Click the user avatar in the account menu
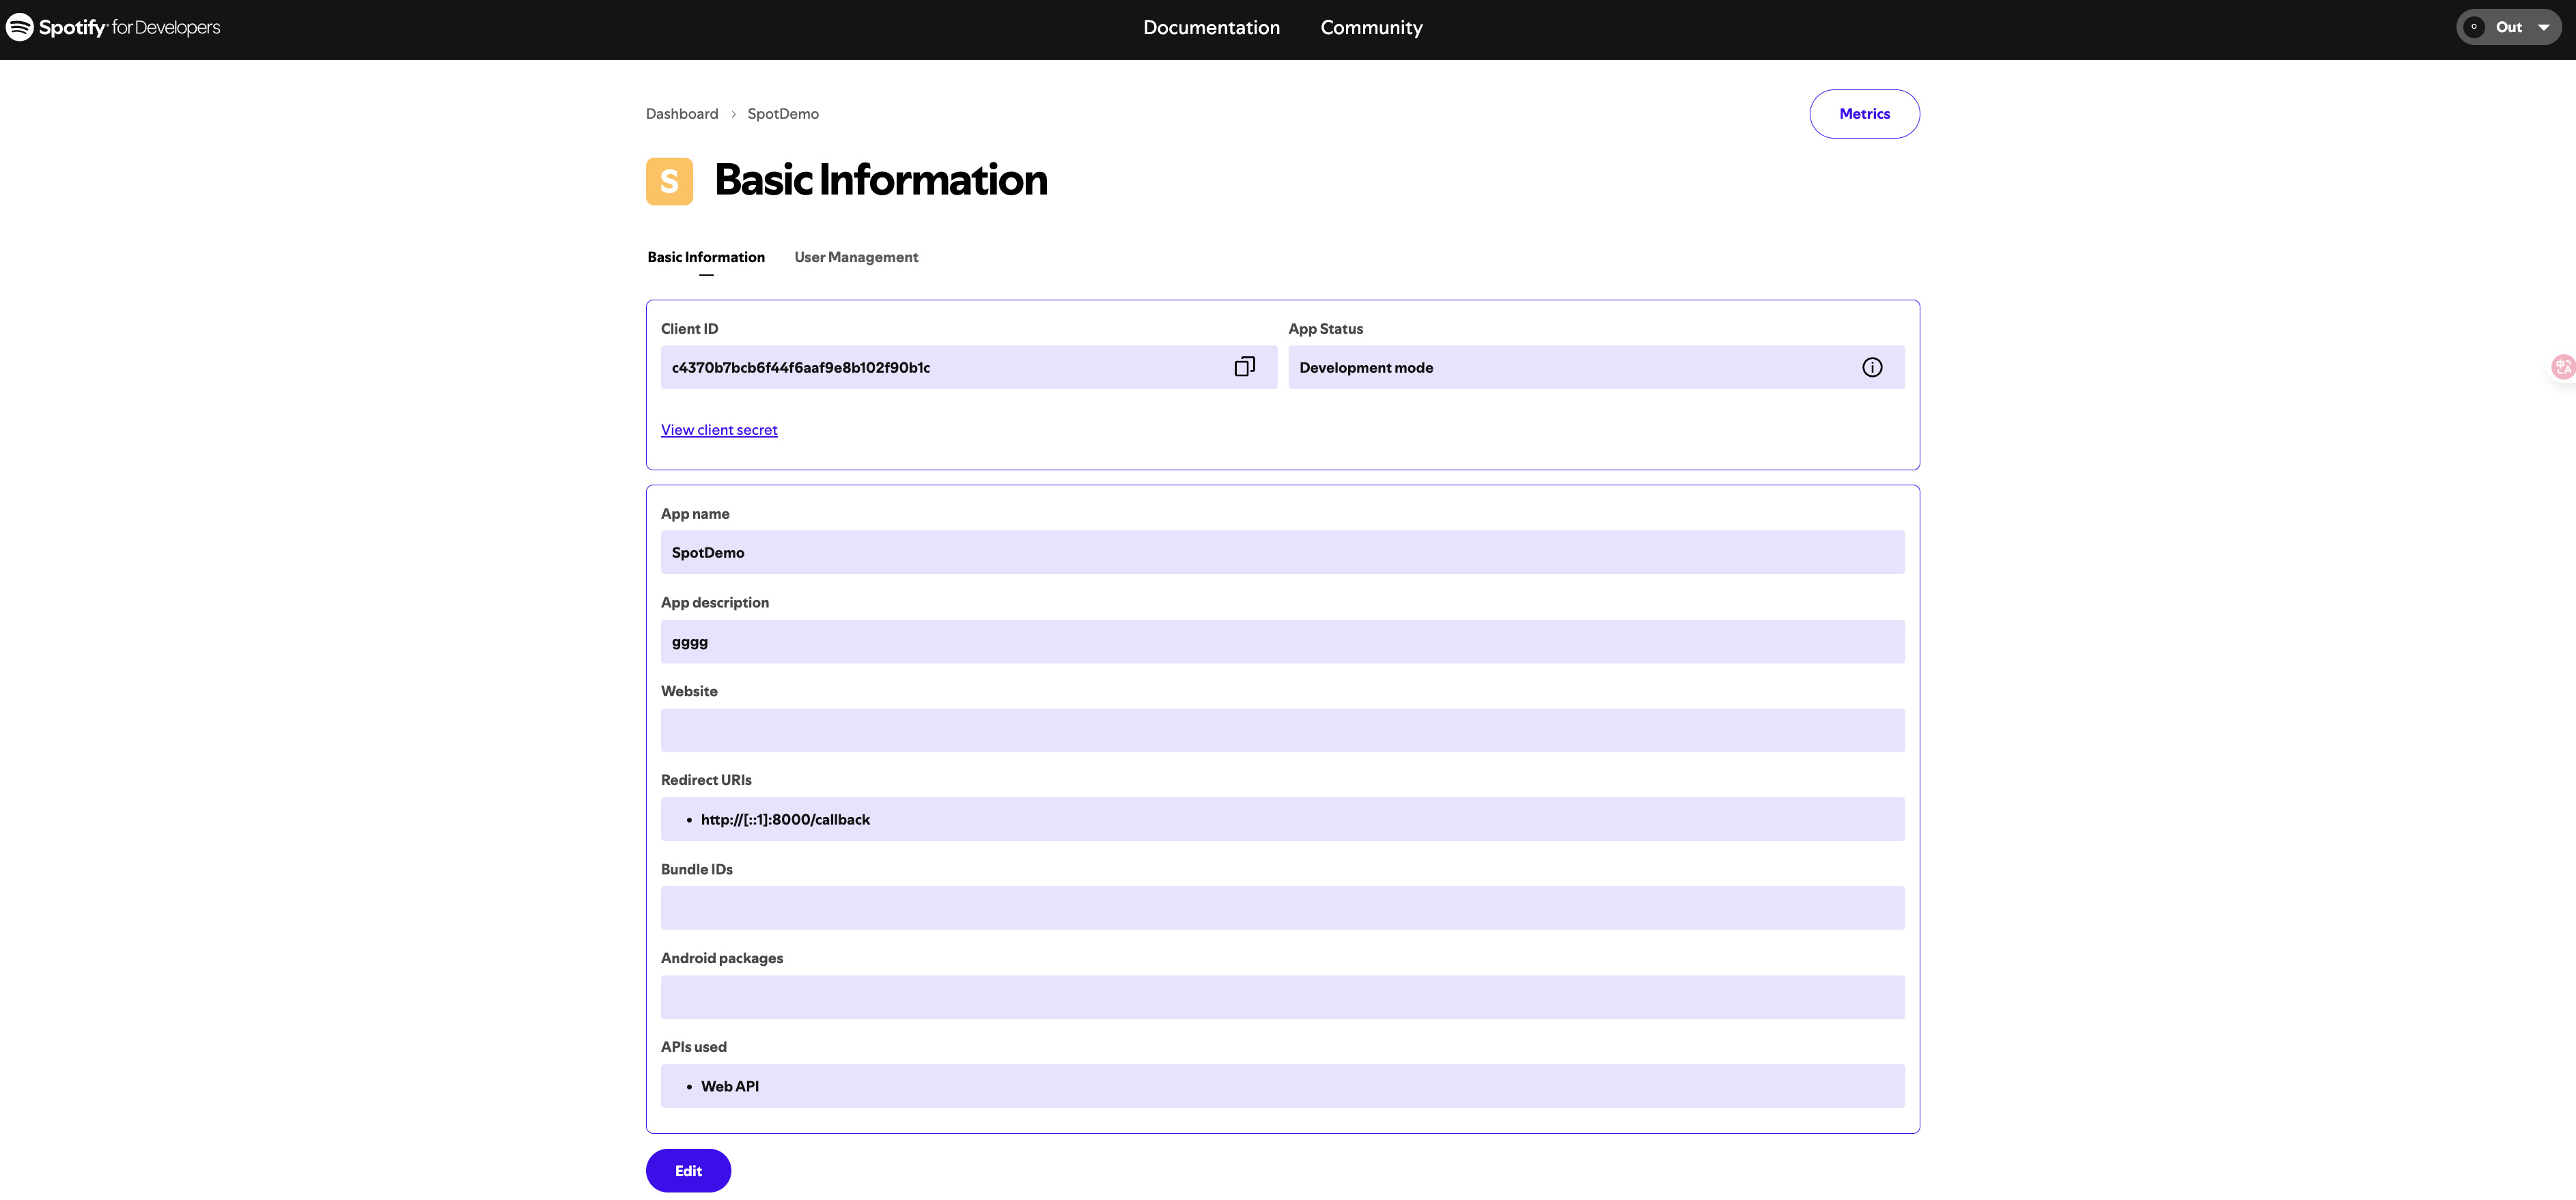 [2474, 27]
